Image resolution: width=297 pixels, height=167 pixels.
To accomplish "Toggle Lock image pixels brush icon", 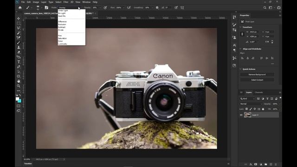I will coord(251,109).
